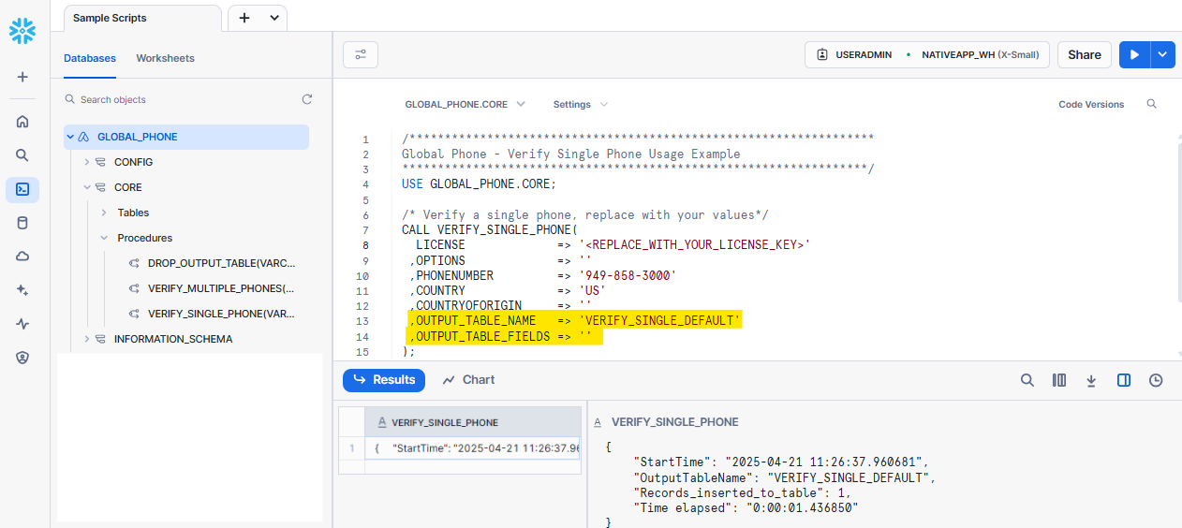Toggle the results side panel icon
Image resolution: width=1182 pixels, height=528 pixels.
click(1124, 380)
